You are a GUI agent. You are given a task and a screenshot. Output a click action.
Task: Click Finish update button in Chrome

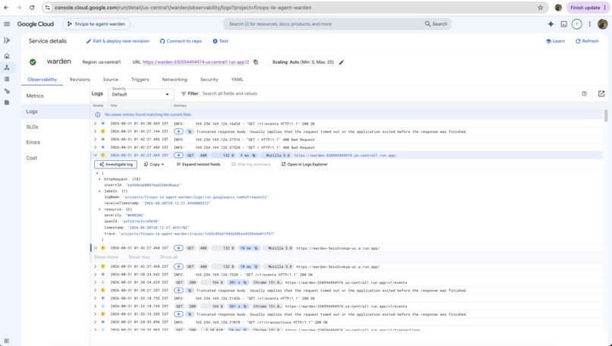tap(588, 8)
